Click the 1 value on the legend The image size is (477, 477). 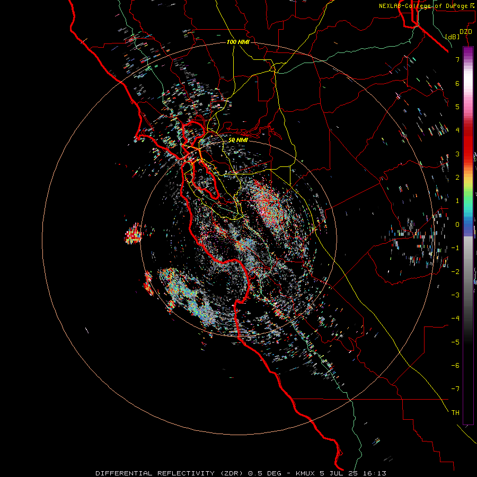pyautogui.click(x=457, y=201)
